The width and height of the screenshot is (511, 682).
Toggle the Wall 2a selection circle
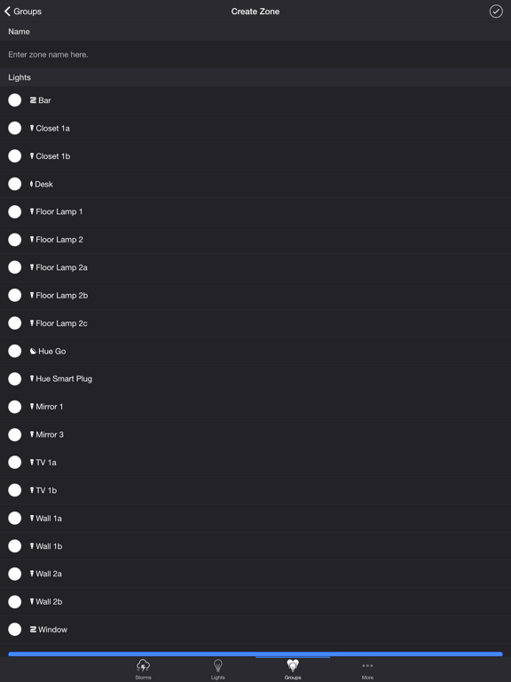coord(15,574)
